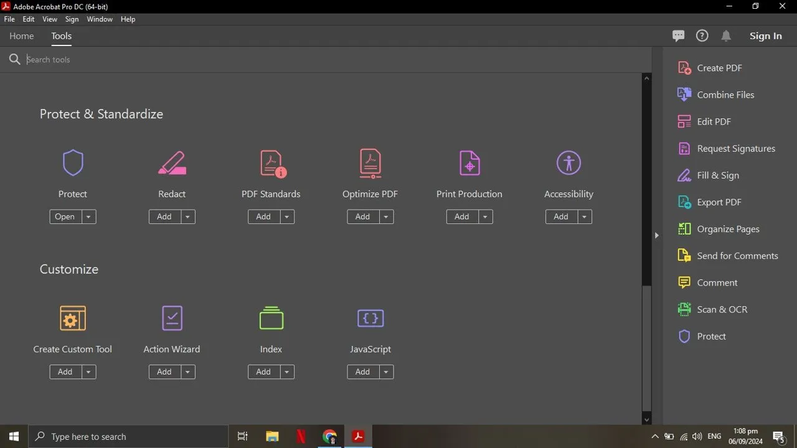The width and height of the screenshot is (797, 448).
Task: Click Add button under Index
Action: [x=263, y=371]
